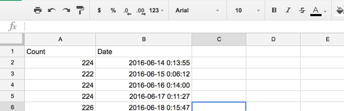Apply percent format
The width and height of the screenshot is (344, 111).
click(113, 10)
